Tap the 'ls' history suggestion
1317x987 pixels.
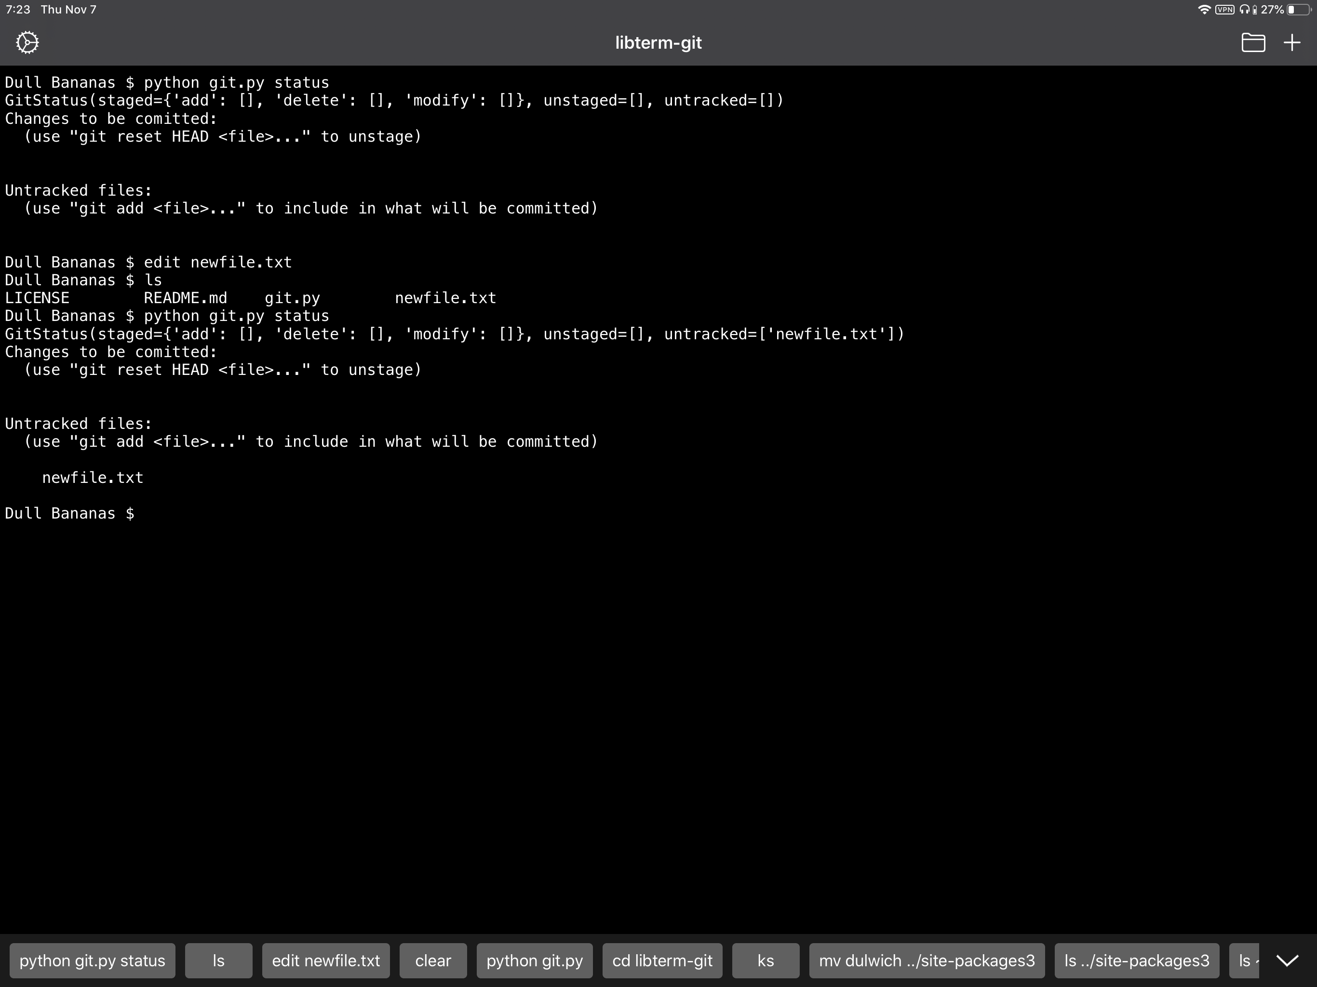coord(218,960)
